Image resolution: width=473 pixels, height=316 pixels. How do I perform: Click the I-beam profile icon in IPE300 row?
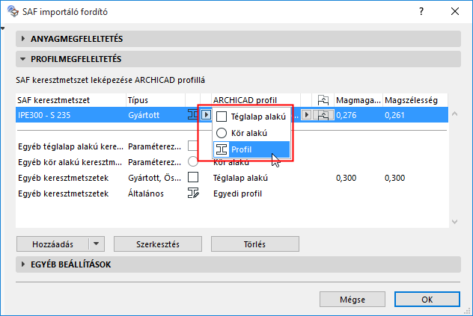point(192,115)
